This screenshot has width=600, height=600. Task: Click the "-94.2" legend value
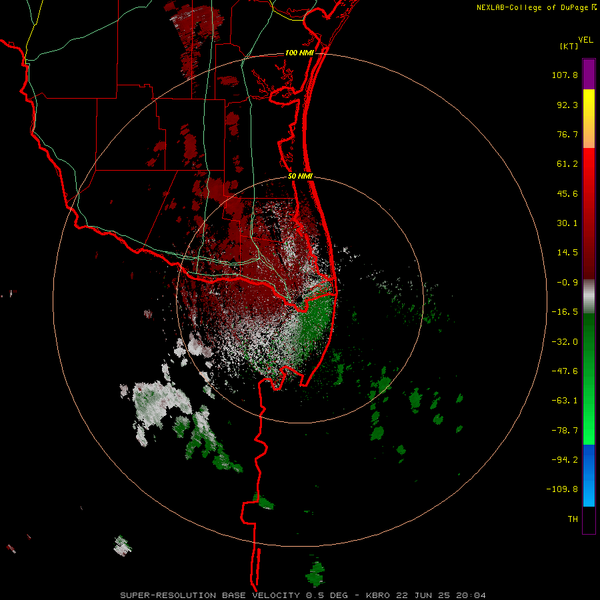[565, 460]
